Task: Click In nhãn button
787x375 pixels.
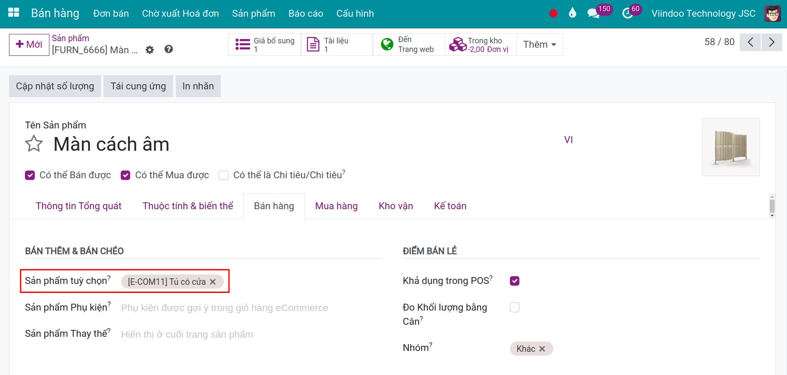Action: (198, 86)
